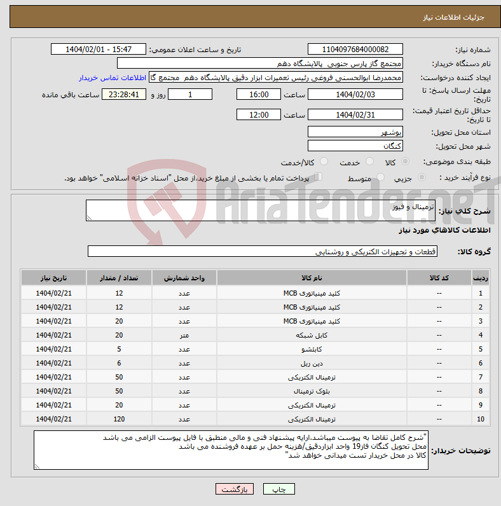This screenshot has height=506, width=501.
Task: Click the بازگشت (back) button
Action: [235, 489]
